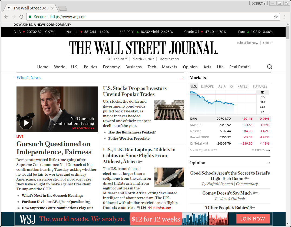Open search with the magnifying glass icon
This screenshot has width=291, height=227.
(x=270, y=67)
